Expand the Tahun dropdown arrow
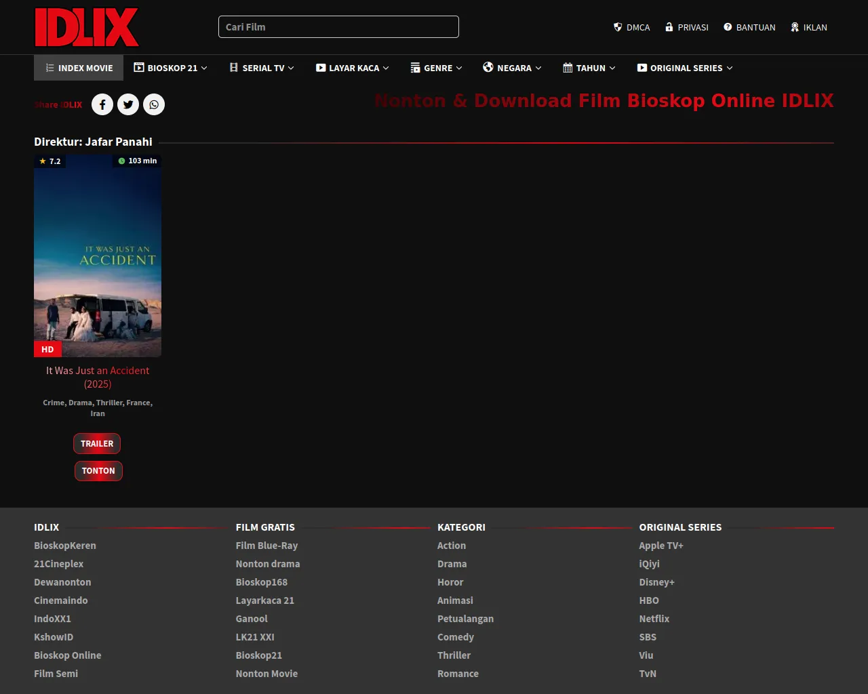Screen dimensions: 868x694 [612, 68]
